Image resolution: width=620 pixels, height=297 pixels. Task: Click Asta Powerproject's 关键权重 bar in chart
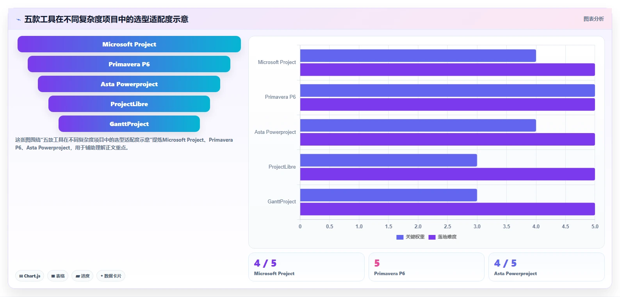tap(418, 125)
